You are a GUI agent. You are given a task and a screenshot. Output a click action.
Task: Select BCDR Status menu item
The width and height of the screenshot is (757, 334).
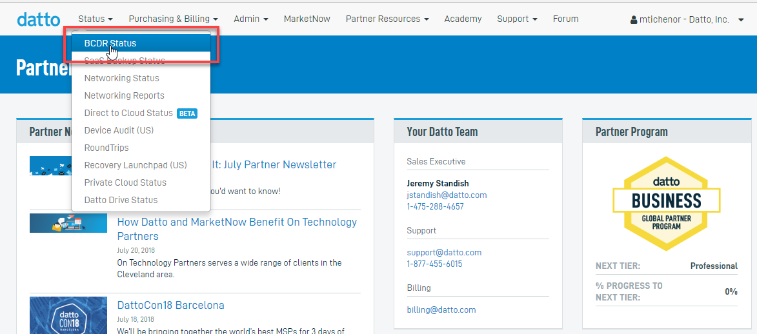click(141, 43)
